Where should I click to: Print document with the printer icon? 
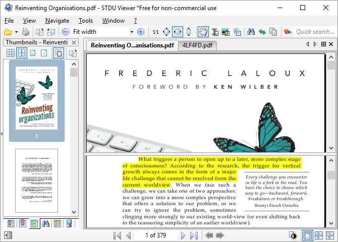point(26,32)
